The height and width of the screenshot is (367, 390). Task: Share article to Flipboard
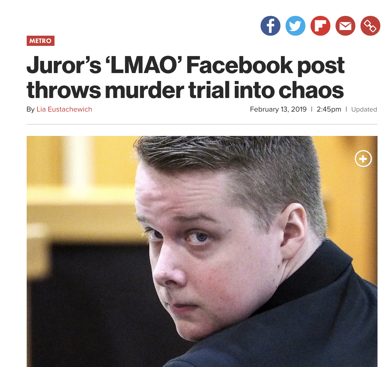pyautogui.click(x=320, y=26)
